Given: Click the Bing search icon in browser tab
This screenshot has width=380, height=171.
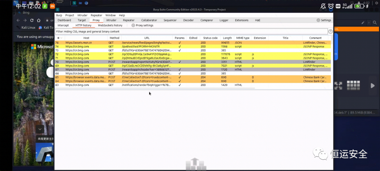Looking at the screenshot, I should pyautogui.click(x=19, y=12).
